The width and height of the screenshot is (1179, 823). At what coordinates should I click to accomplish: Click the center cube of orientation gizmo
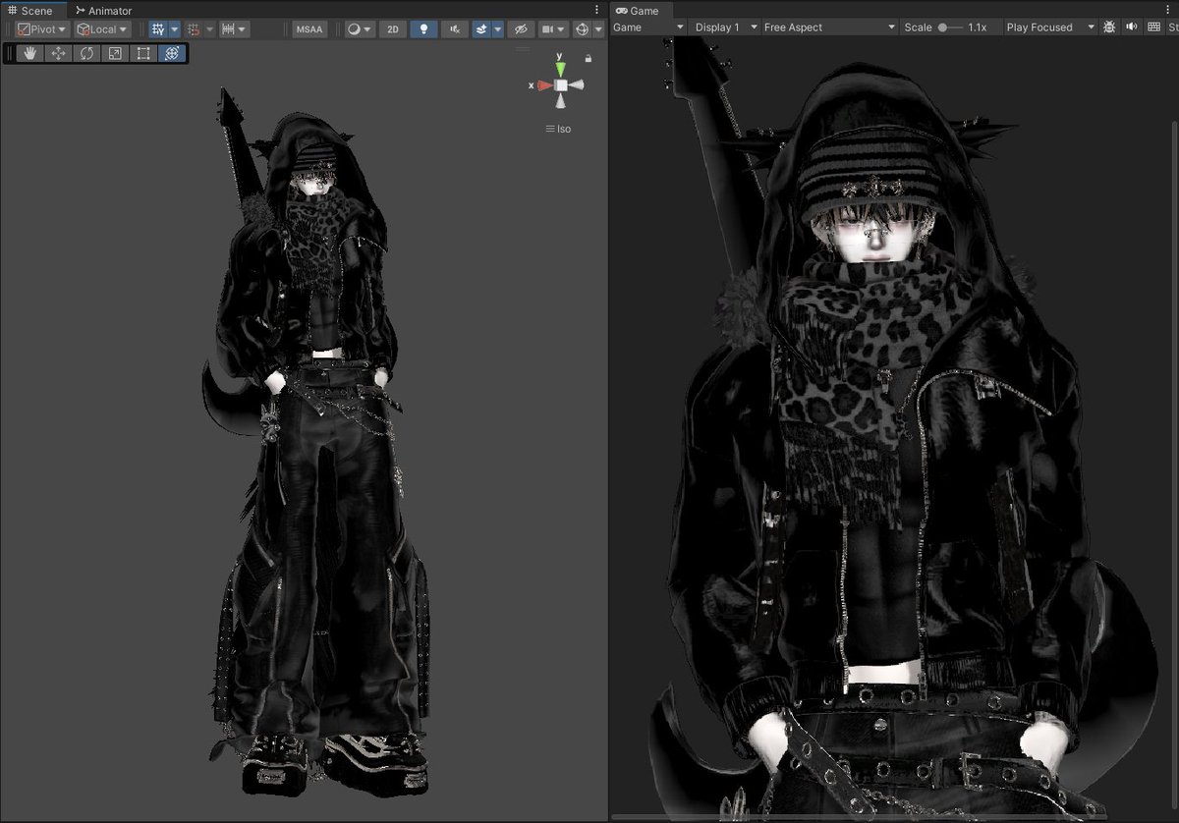560,85
